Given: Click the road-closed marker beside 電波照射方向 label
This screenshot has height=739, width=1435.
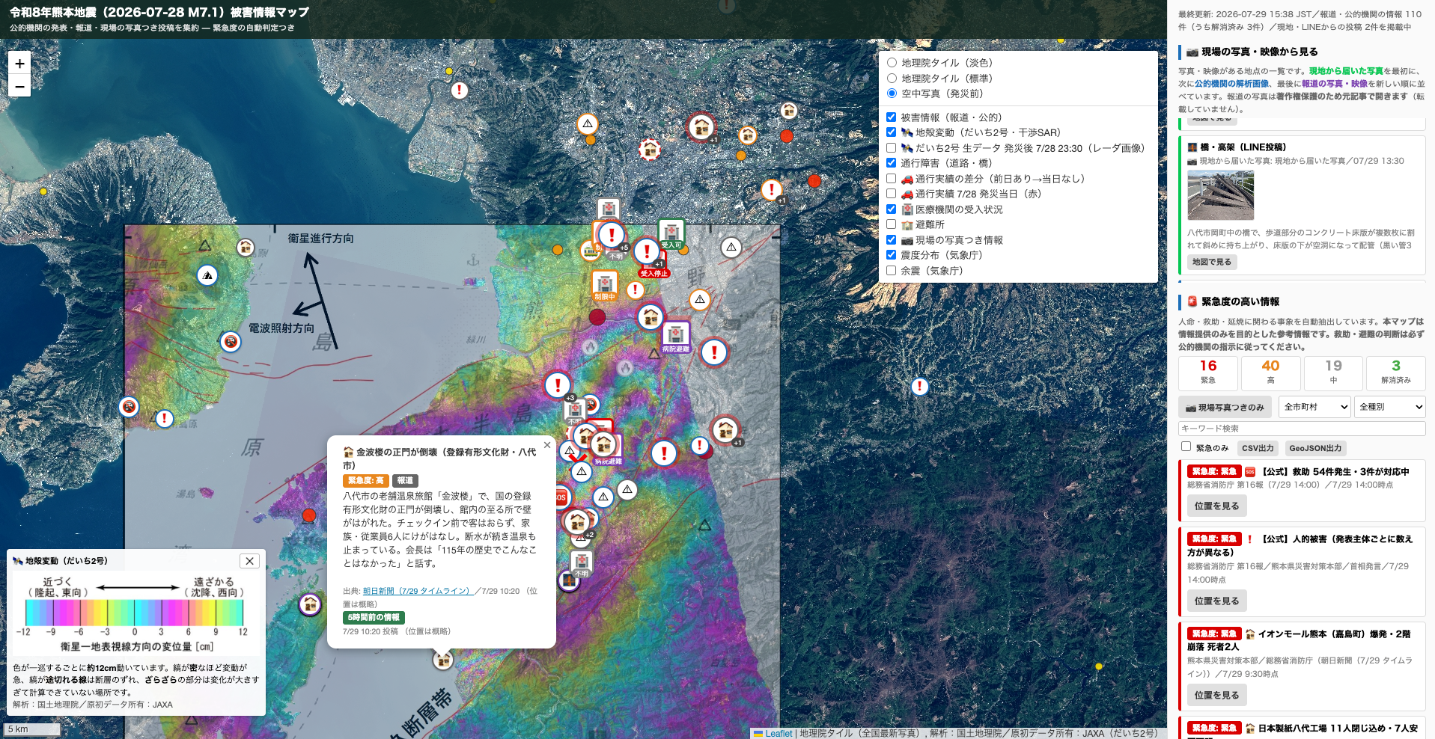Looking at the screenshot, I should point(231,342).
